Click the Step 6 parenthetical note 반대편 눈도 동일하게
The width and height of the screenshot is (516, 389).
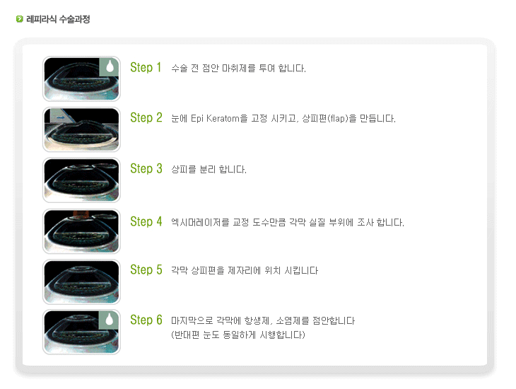click(238, 335)
